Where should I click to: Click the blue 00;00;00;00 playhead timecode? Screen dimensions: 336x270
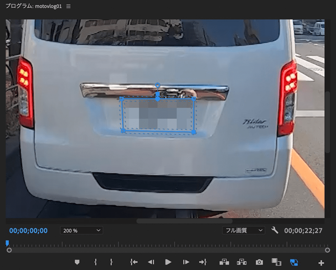tap(28, 231)
